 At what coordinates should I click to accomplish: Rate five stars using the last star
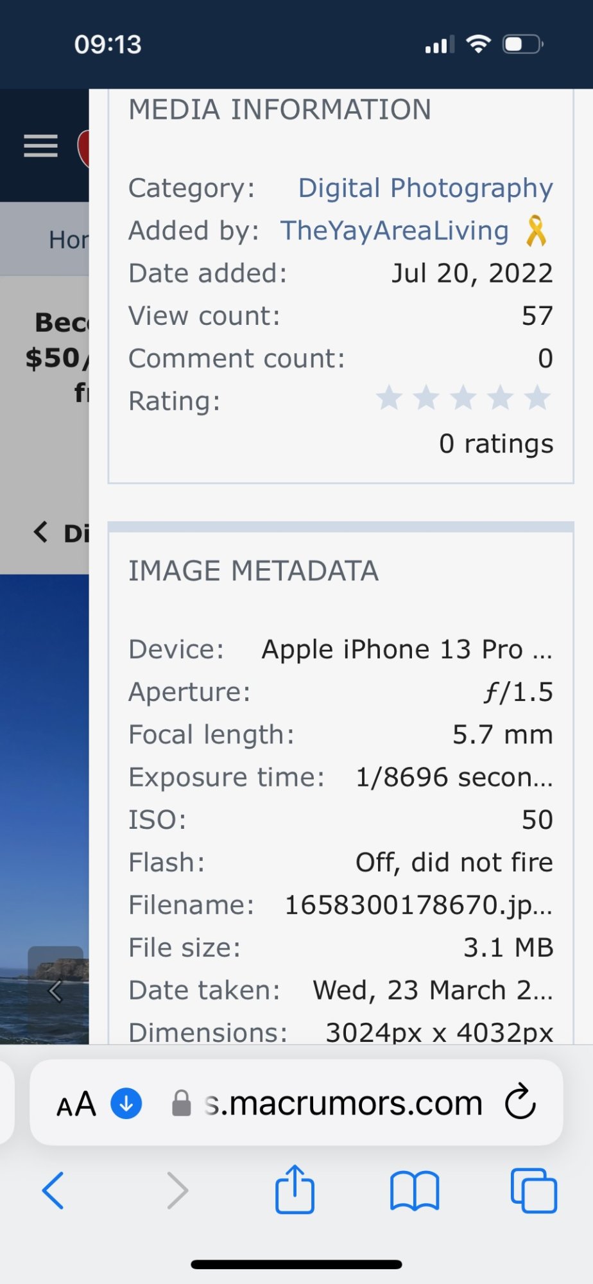coord(538,399)
